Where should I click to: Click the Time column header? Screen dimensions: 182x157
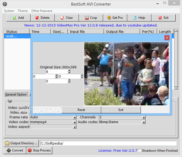[x=40, y=32]
